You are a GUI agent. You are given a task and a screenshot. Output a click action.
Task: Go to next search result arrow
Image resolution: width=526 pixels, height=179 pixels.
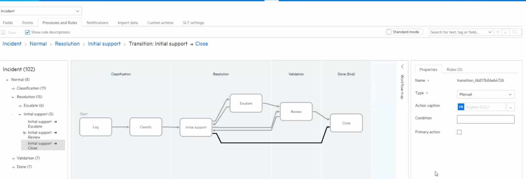point(505,32)
